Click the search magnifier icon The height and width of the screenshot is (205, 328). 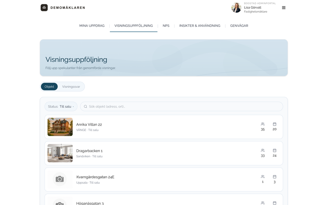[x=85, y=107]
